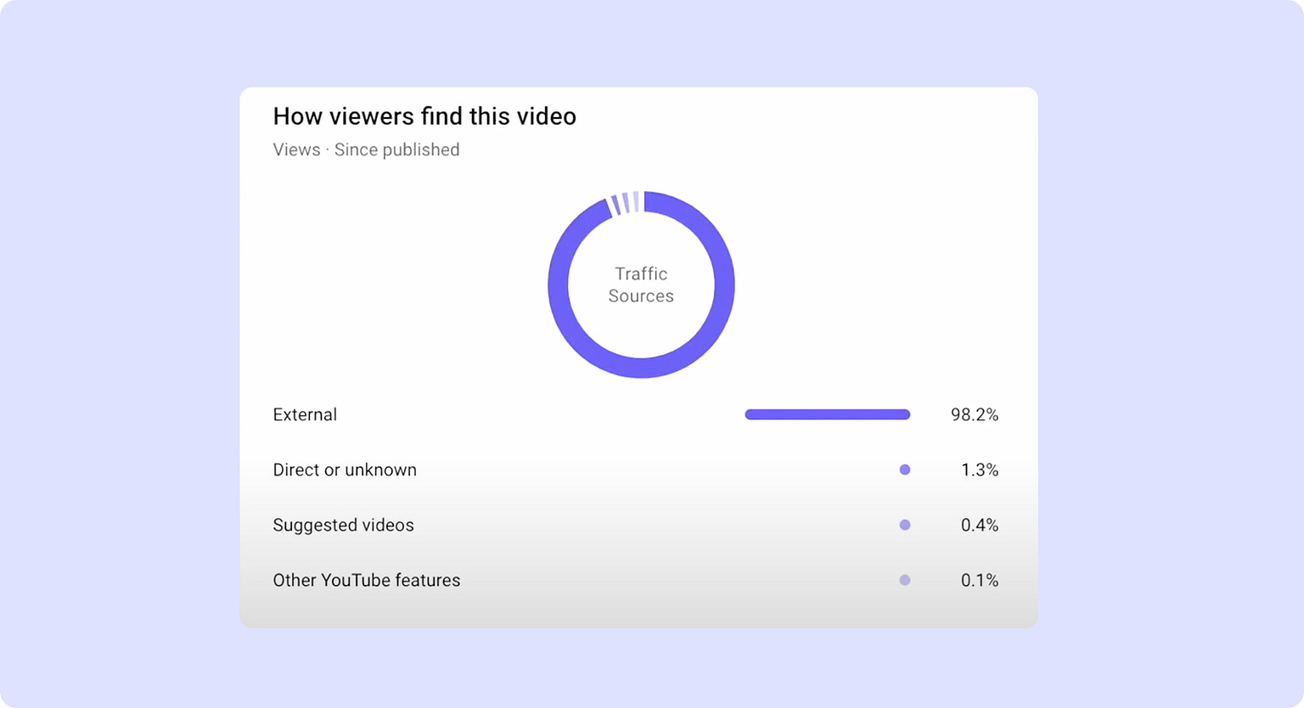This screenshot has height=708, width=1304.
Task: Open the Since published period selector
Action: point(396,149)
